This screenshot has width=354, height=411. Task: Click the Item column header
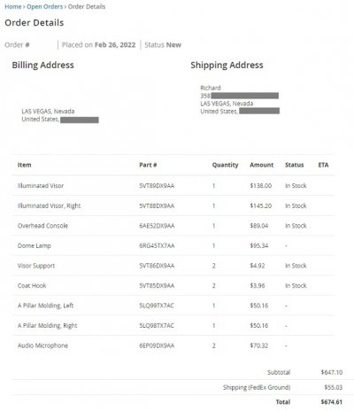(25, 165)
